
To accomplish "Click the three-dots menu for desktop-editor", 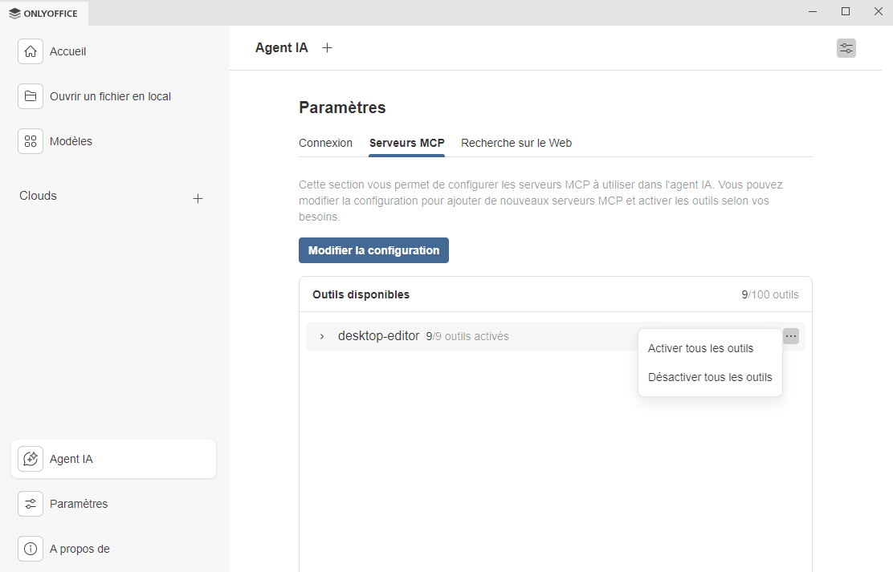I will pos(790,336).
